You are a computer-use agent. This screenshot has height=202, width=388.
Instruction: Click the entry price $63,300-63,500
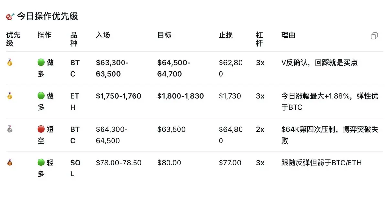click(112, 68)
